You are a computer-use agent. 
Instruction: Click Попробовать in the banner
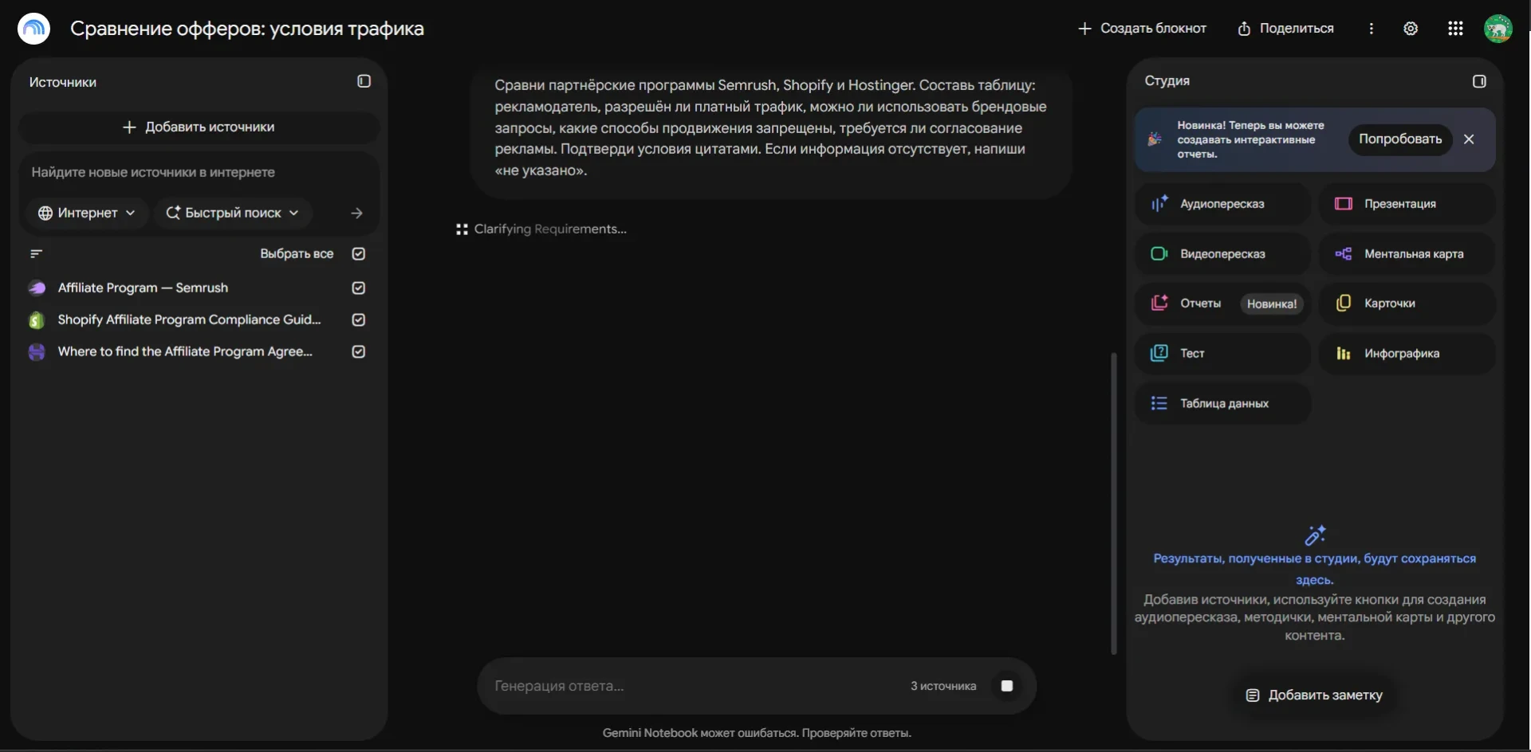point(1400,139)
